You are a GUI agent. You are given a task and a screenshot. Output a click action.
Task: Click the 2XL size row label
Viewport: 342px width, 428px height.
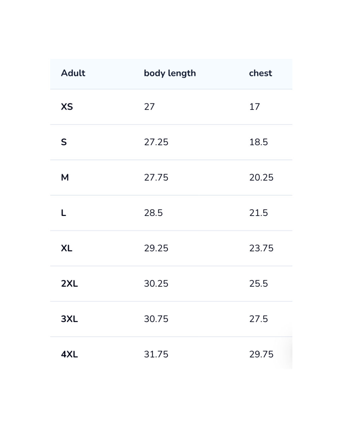(x=69, y=283)
